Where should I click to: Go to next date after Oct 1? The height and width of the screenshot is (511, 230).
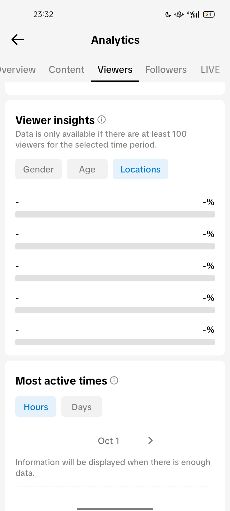pos(150,441)
